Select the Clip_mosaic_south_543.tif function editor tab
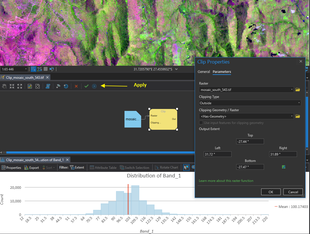This screenshot has height=234, width=310. point(25,77)
